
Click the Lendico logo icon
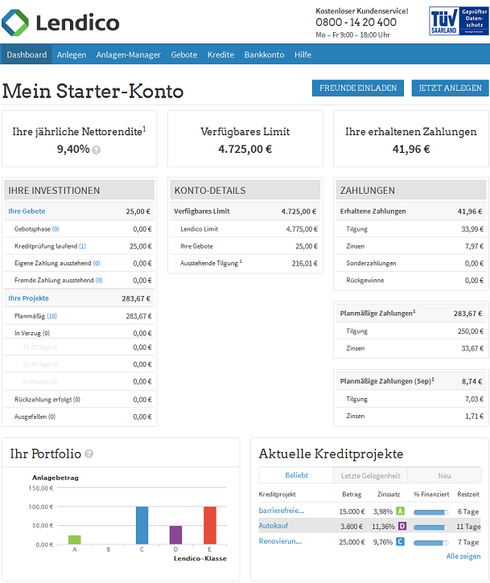point(14,23)
